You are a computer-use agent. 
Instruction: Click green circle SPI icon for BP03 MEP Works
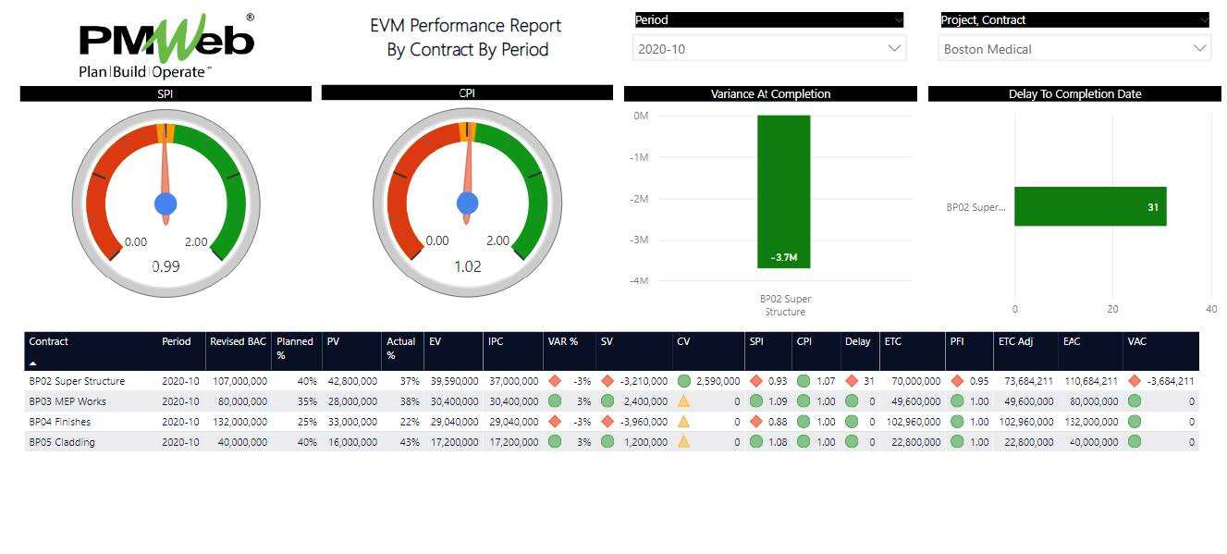(x=756, y=400)
